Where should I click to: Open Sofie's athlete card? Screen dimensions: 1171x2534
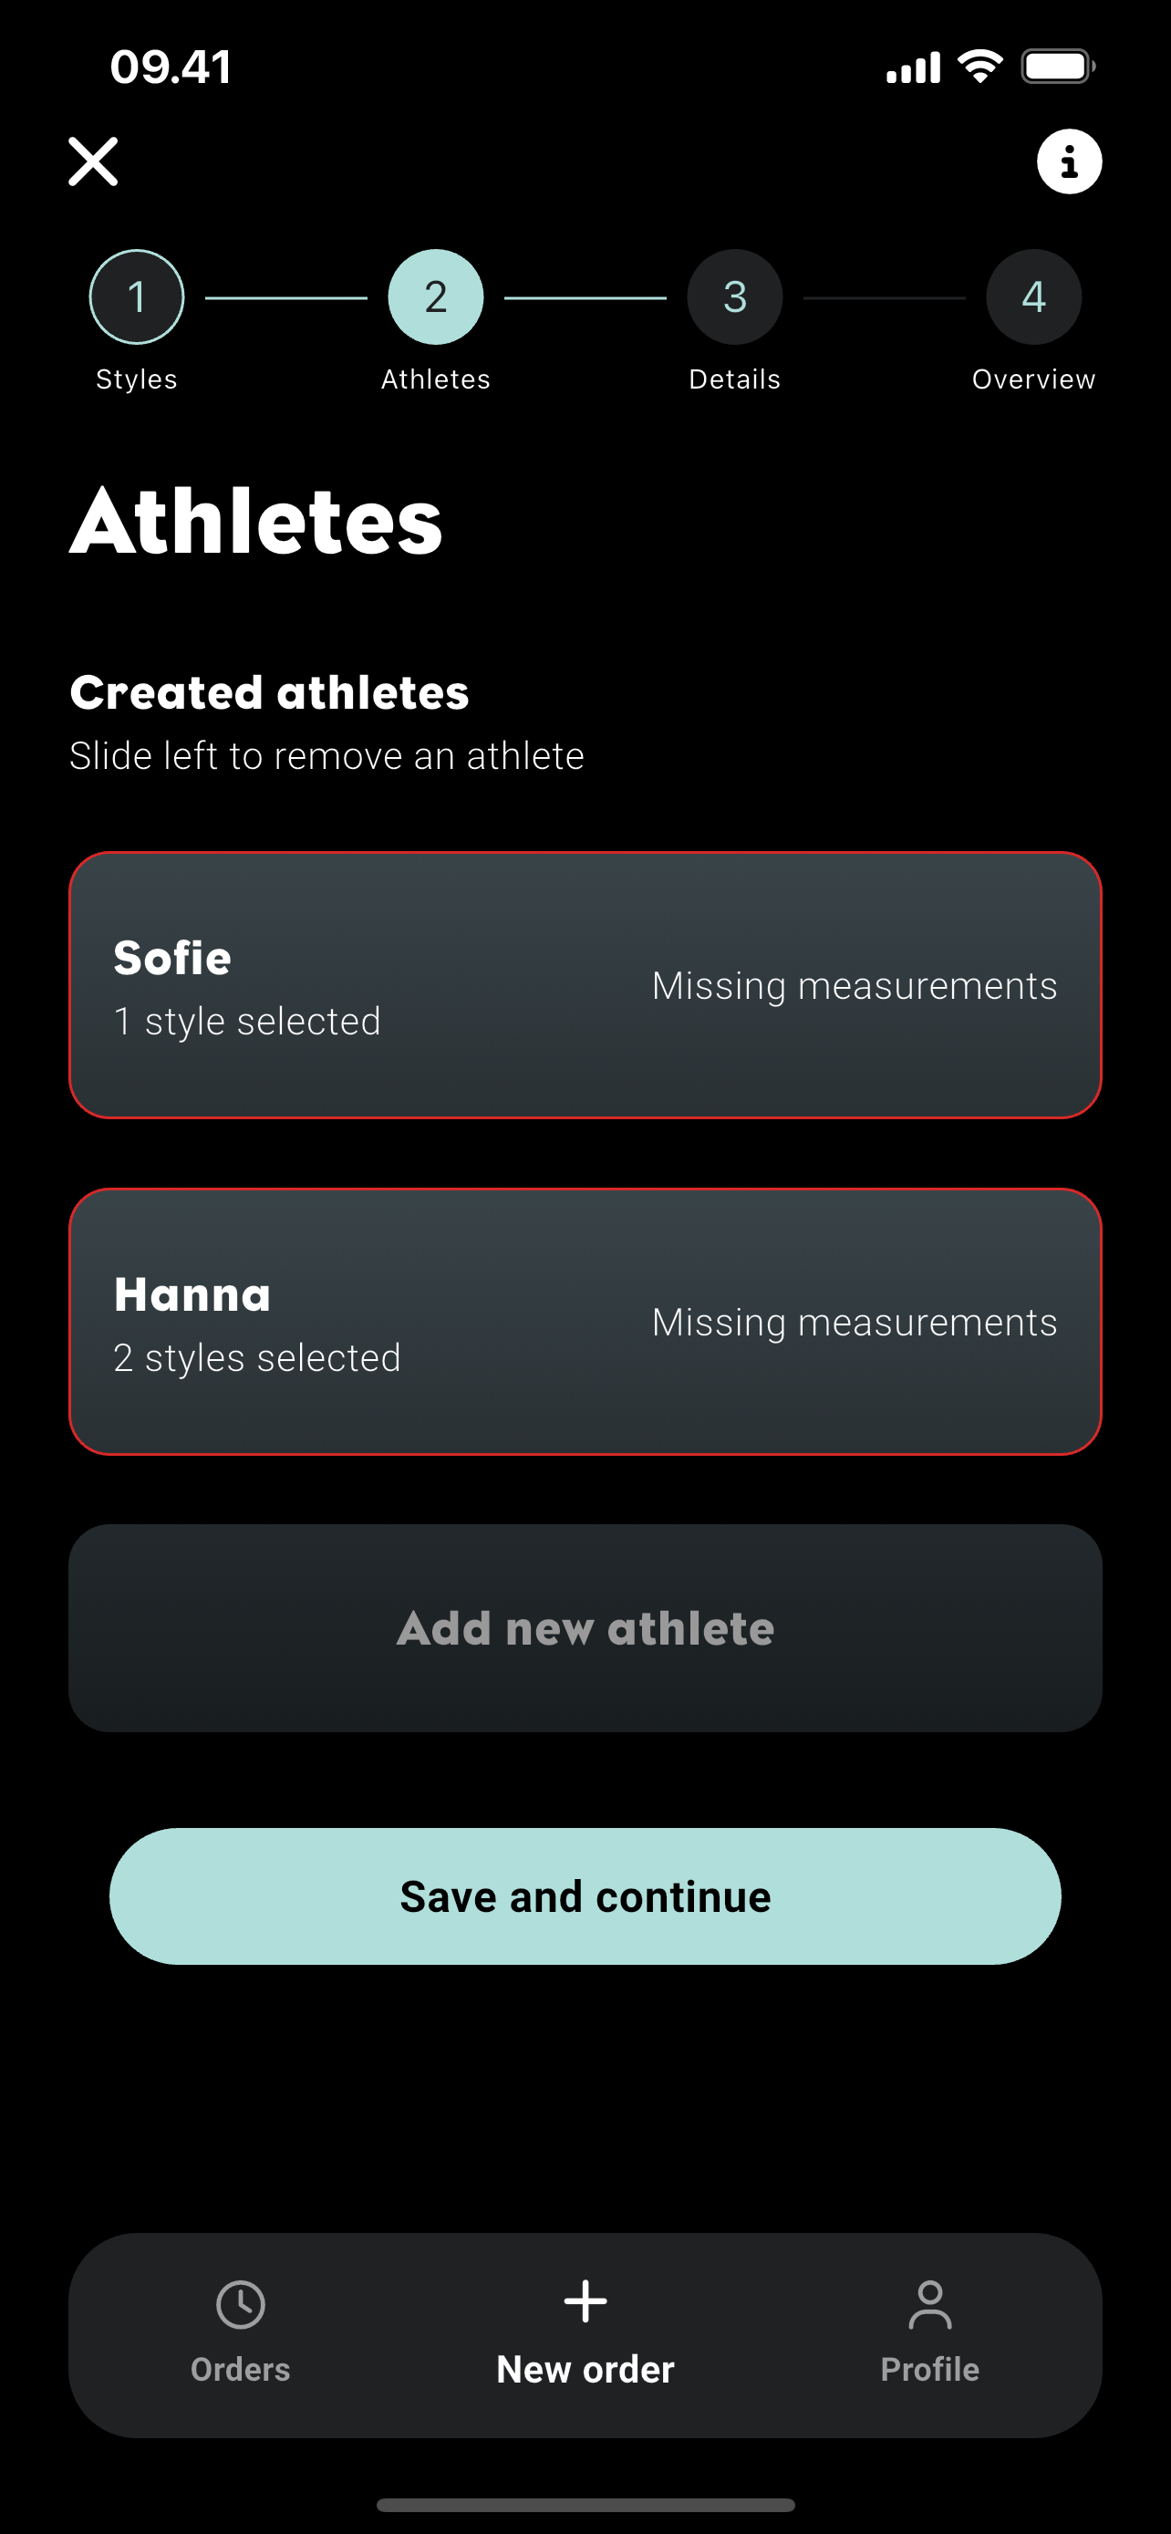(x=585, y=984)
